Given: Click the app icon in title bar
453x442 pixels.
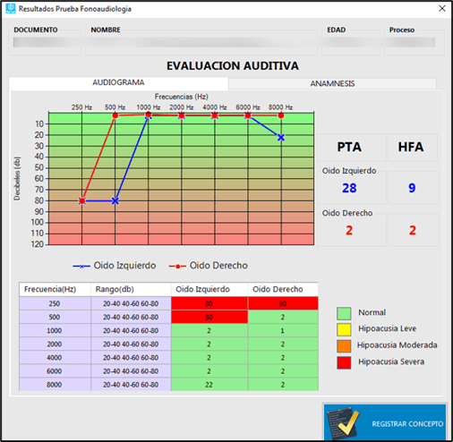Looking at the screenshot, I should pos(11,8).
